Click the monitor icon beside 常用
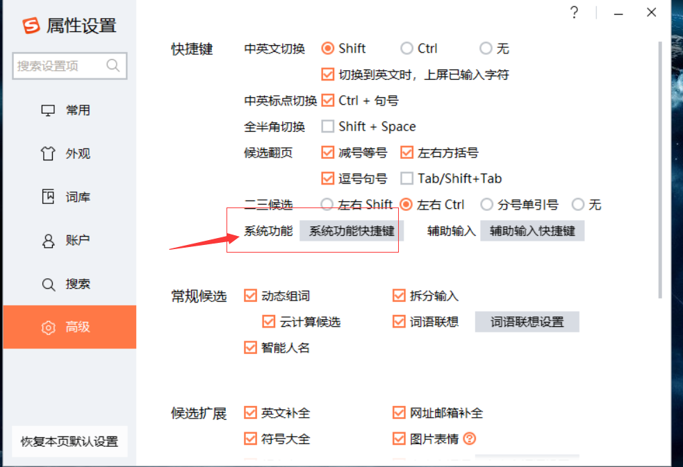 [x=47, y=110]
